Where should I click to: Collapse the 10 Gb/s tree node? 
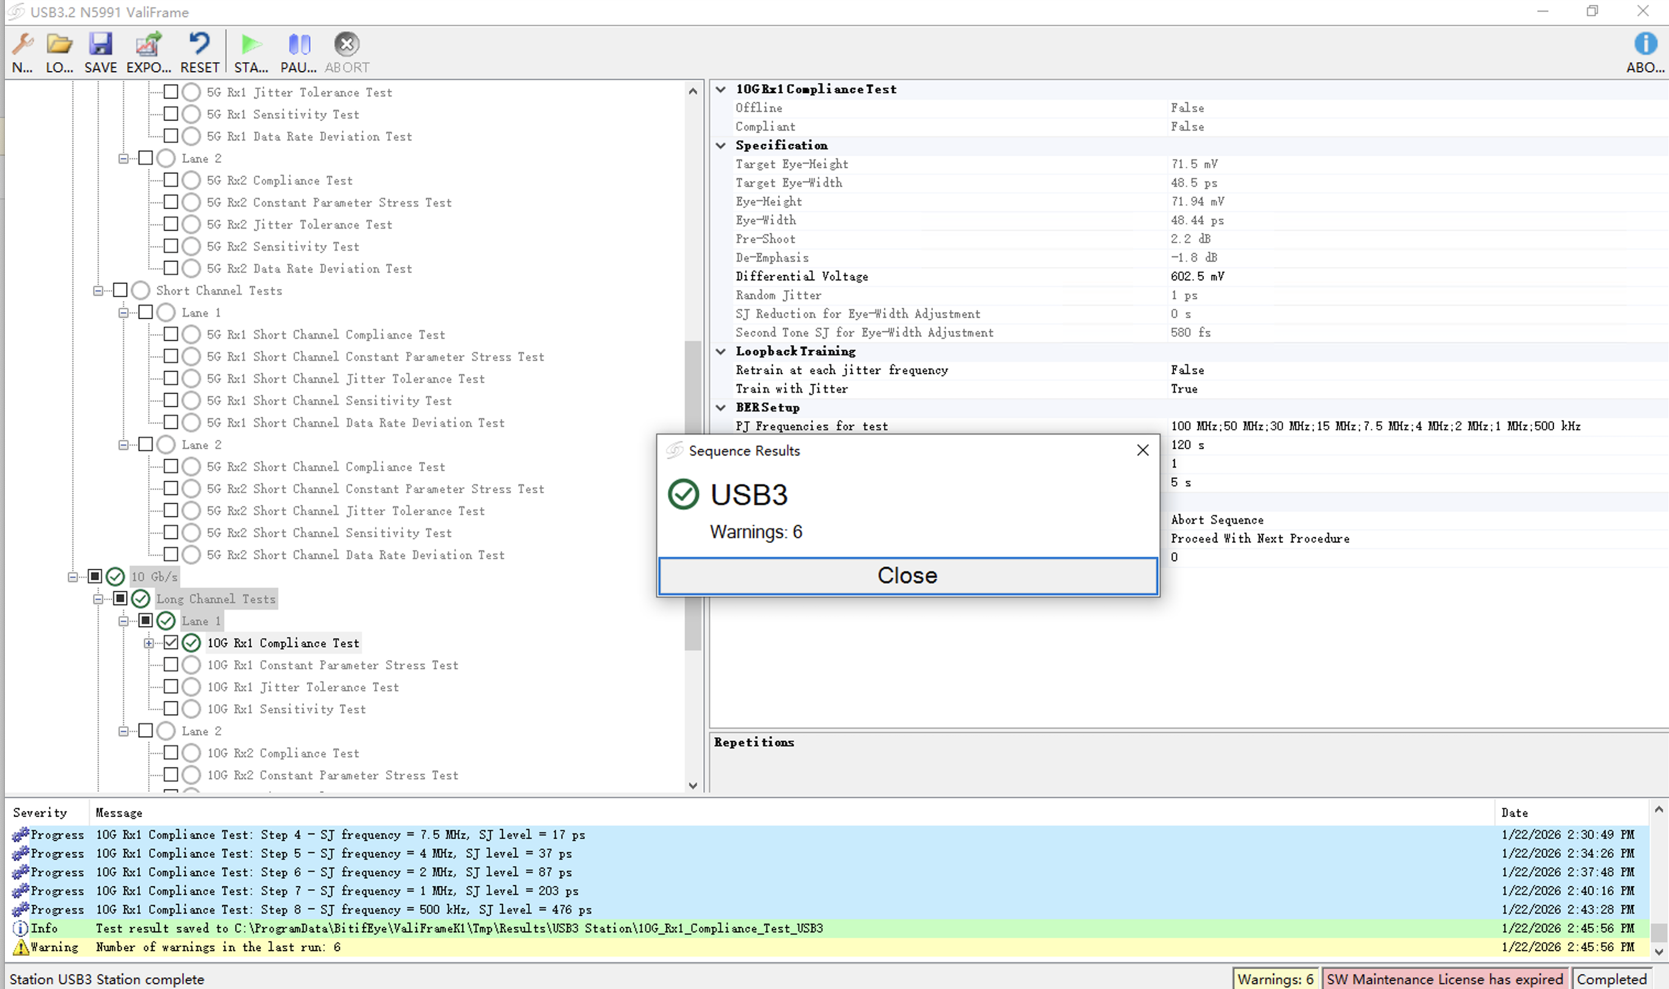[72, 577]
